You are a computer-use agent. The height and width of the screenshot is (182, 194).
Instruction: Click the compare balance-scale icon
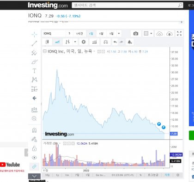coord(106,42)
